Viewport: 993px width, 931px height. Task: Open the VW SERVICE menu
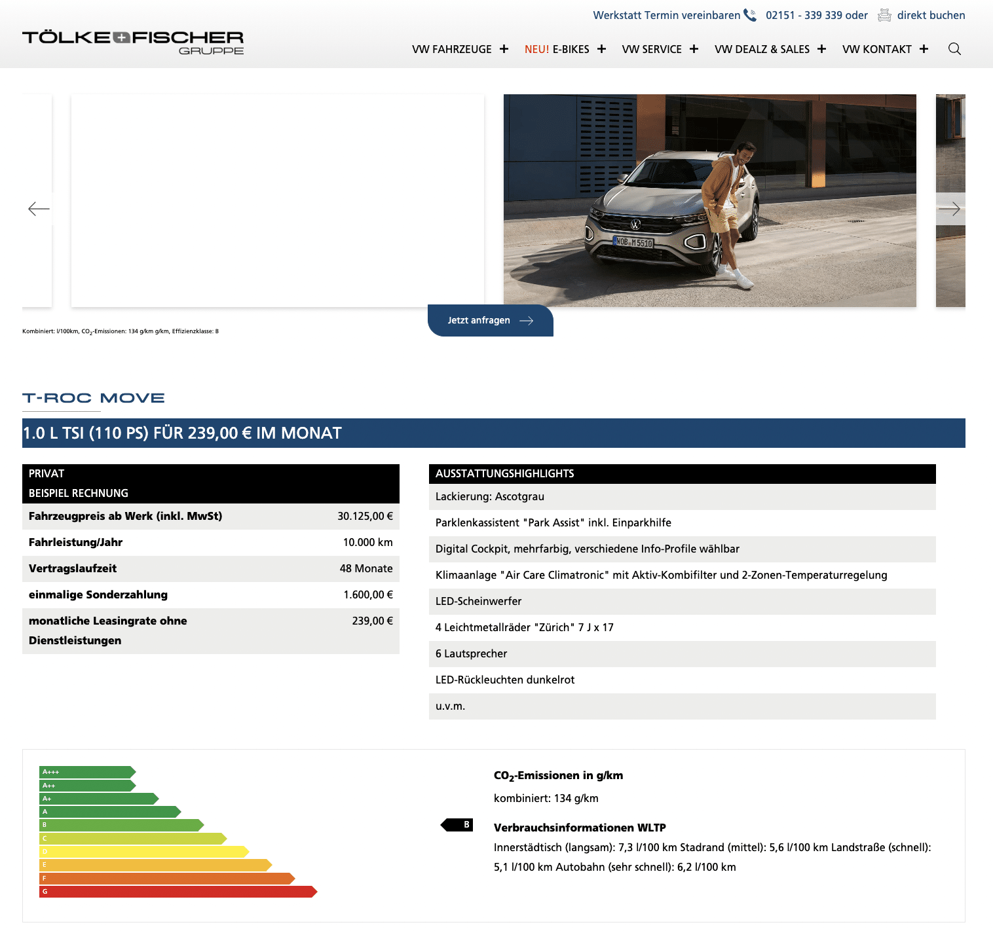tap(652, 49)
